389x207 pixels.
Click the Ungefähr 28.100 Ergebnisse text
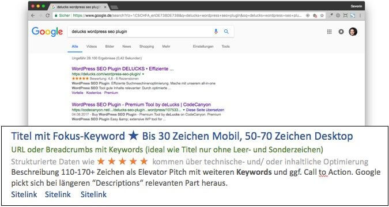point(107,59)
